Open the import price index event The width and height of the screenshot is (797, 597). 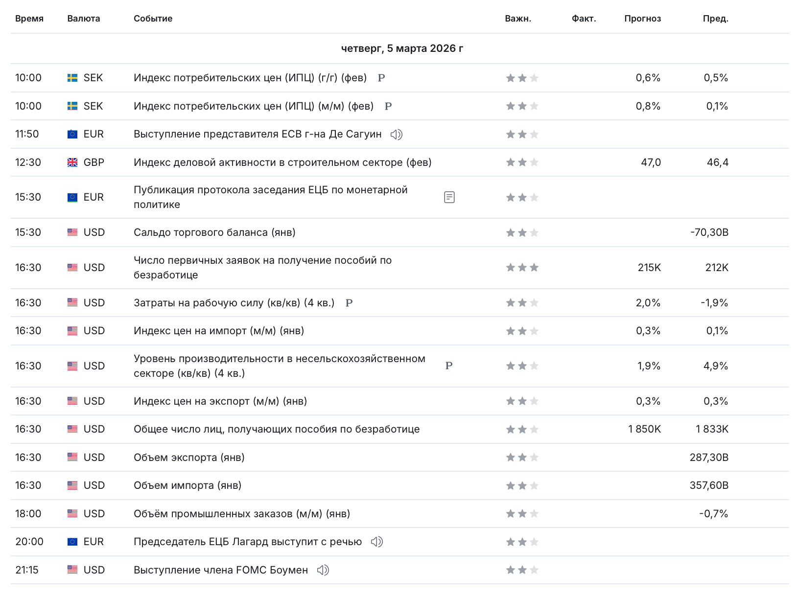pyautogui.click(x=219, y=331)
